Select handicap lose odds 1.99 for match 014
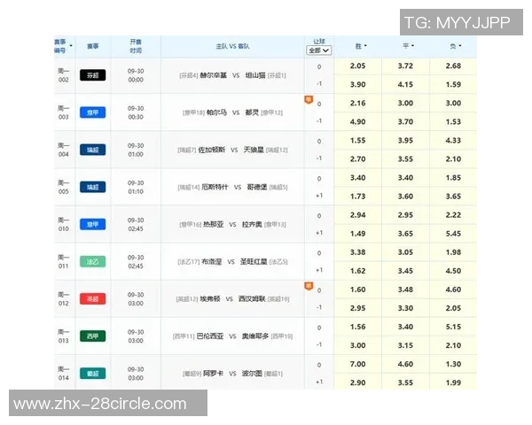Viewport: 532px width, 425px height. click(453, 382)
